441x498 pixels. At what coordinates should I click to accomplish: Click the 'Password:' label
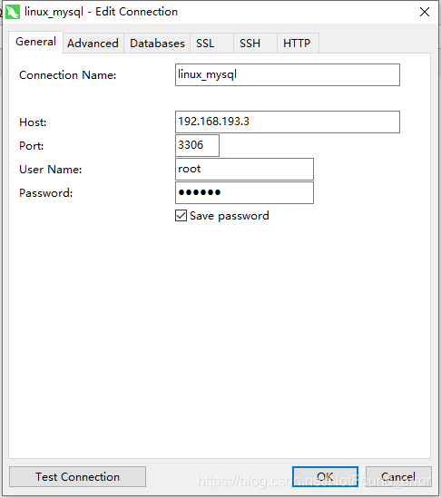(x=46, y=193)
